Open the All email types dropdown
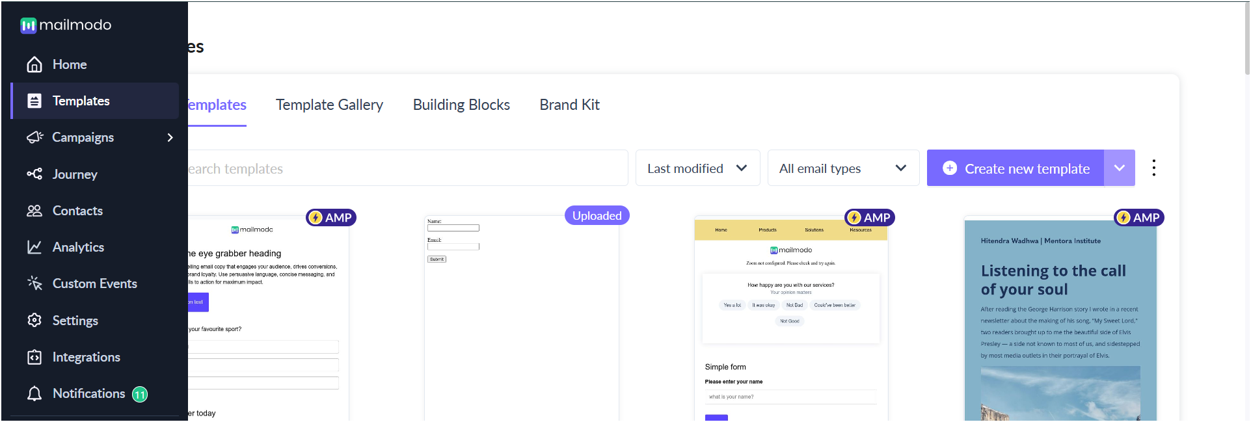Image resolution: width=1251 pixels, height=422 pixels. point(843,168)
